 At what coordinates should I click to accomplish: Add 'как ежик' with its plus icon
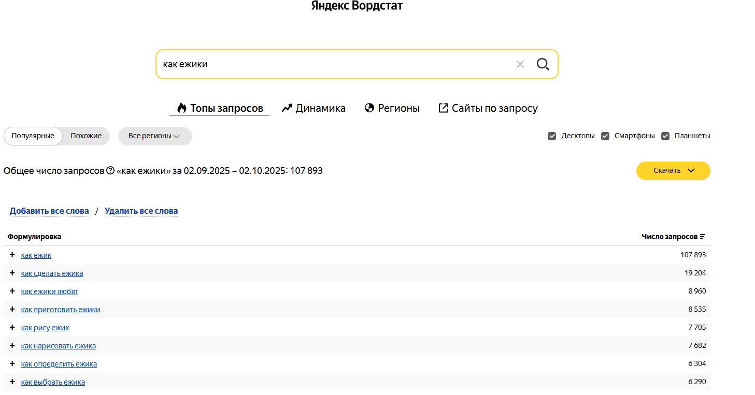[x=12, y=255]
